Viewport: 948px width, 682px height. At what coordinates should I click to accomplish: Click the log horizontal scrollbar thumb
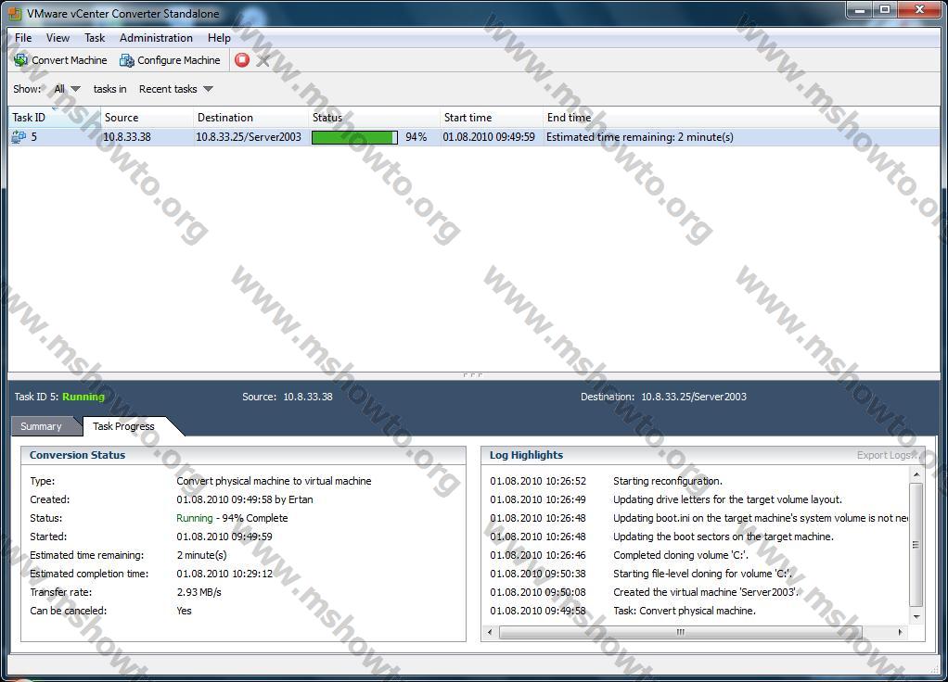(x=680, y=632)
